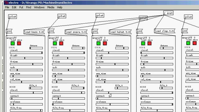Click the nlevel slider in bass panel
This screenshot has width=199, height=112.
[26, 93]
